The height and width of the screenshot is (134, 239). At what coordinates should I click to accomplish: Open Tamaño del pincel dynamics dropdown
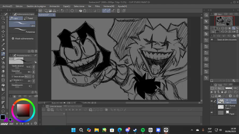click(x=34, y=67)
